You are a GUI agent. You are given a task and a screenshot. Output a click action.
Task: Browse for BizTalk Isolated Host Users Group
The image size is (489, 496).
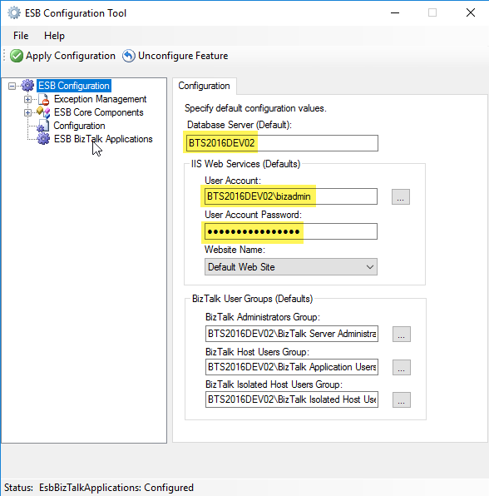pos(402,399)
